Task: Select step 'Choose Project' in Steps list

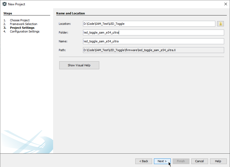Action: pos(20,20)
